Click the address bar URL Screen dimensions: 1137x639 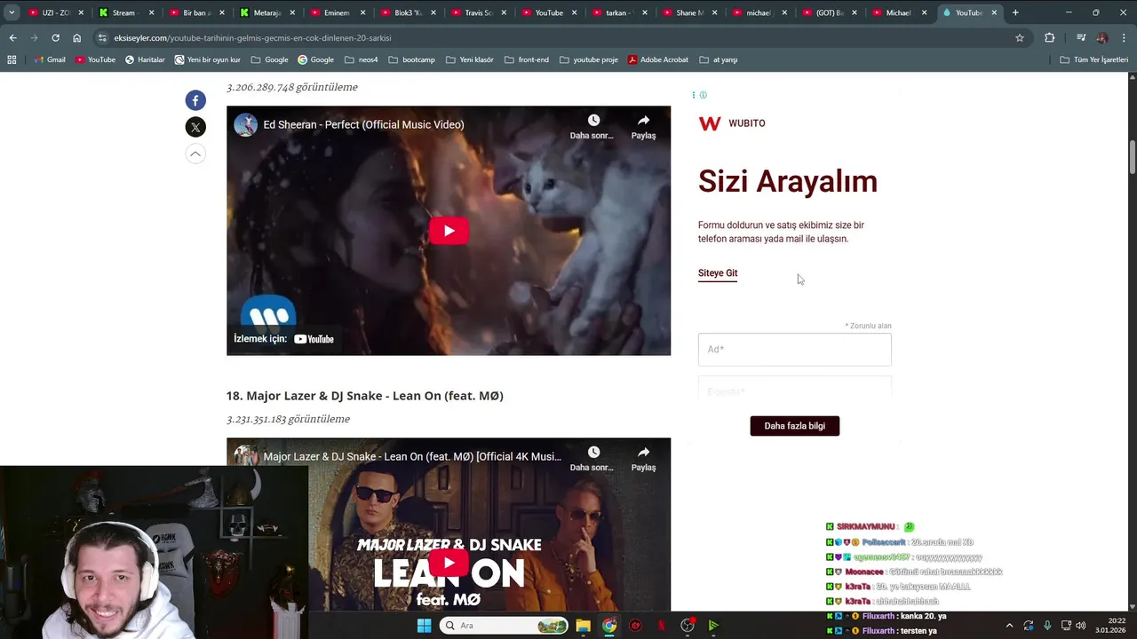coord(252,38)
